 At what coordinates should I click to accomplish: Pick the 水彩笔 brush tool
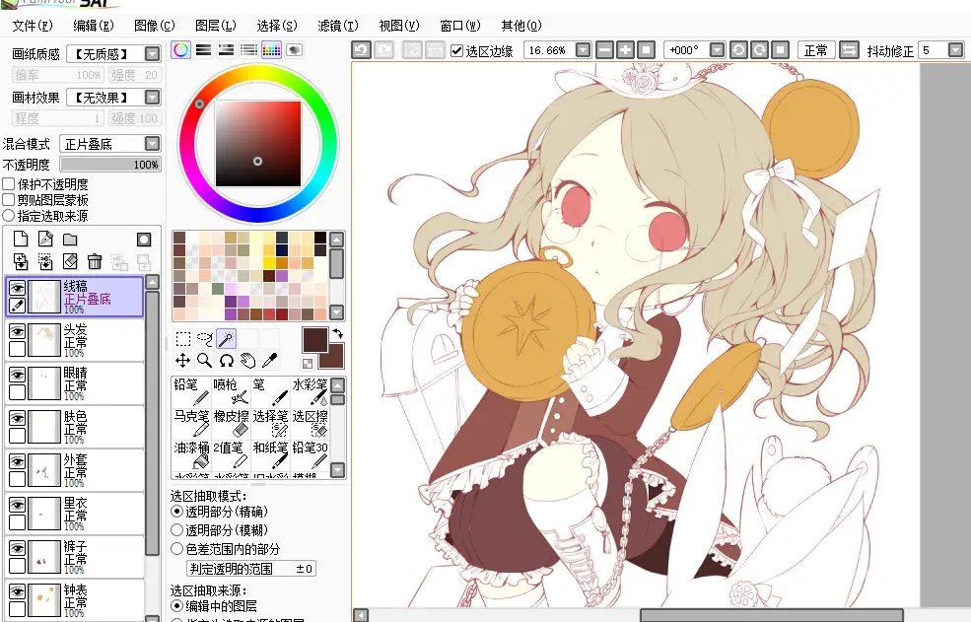(310, 391)
